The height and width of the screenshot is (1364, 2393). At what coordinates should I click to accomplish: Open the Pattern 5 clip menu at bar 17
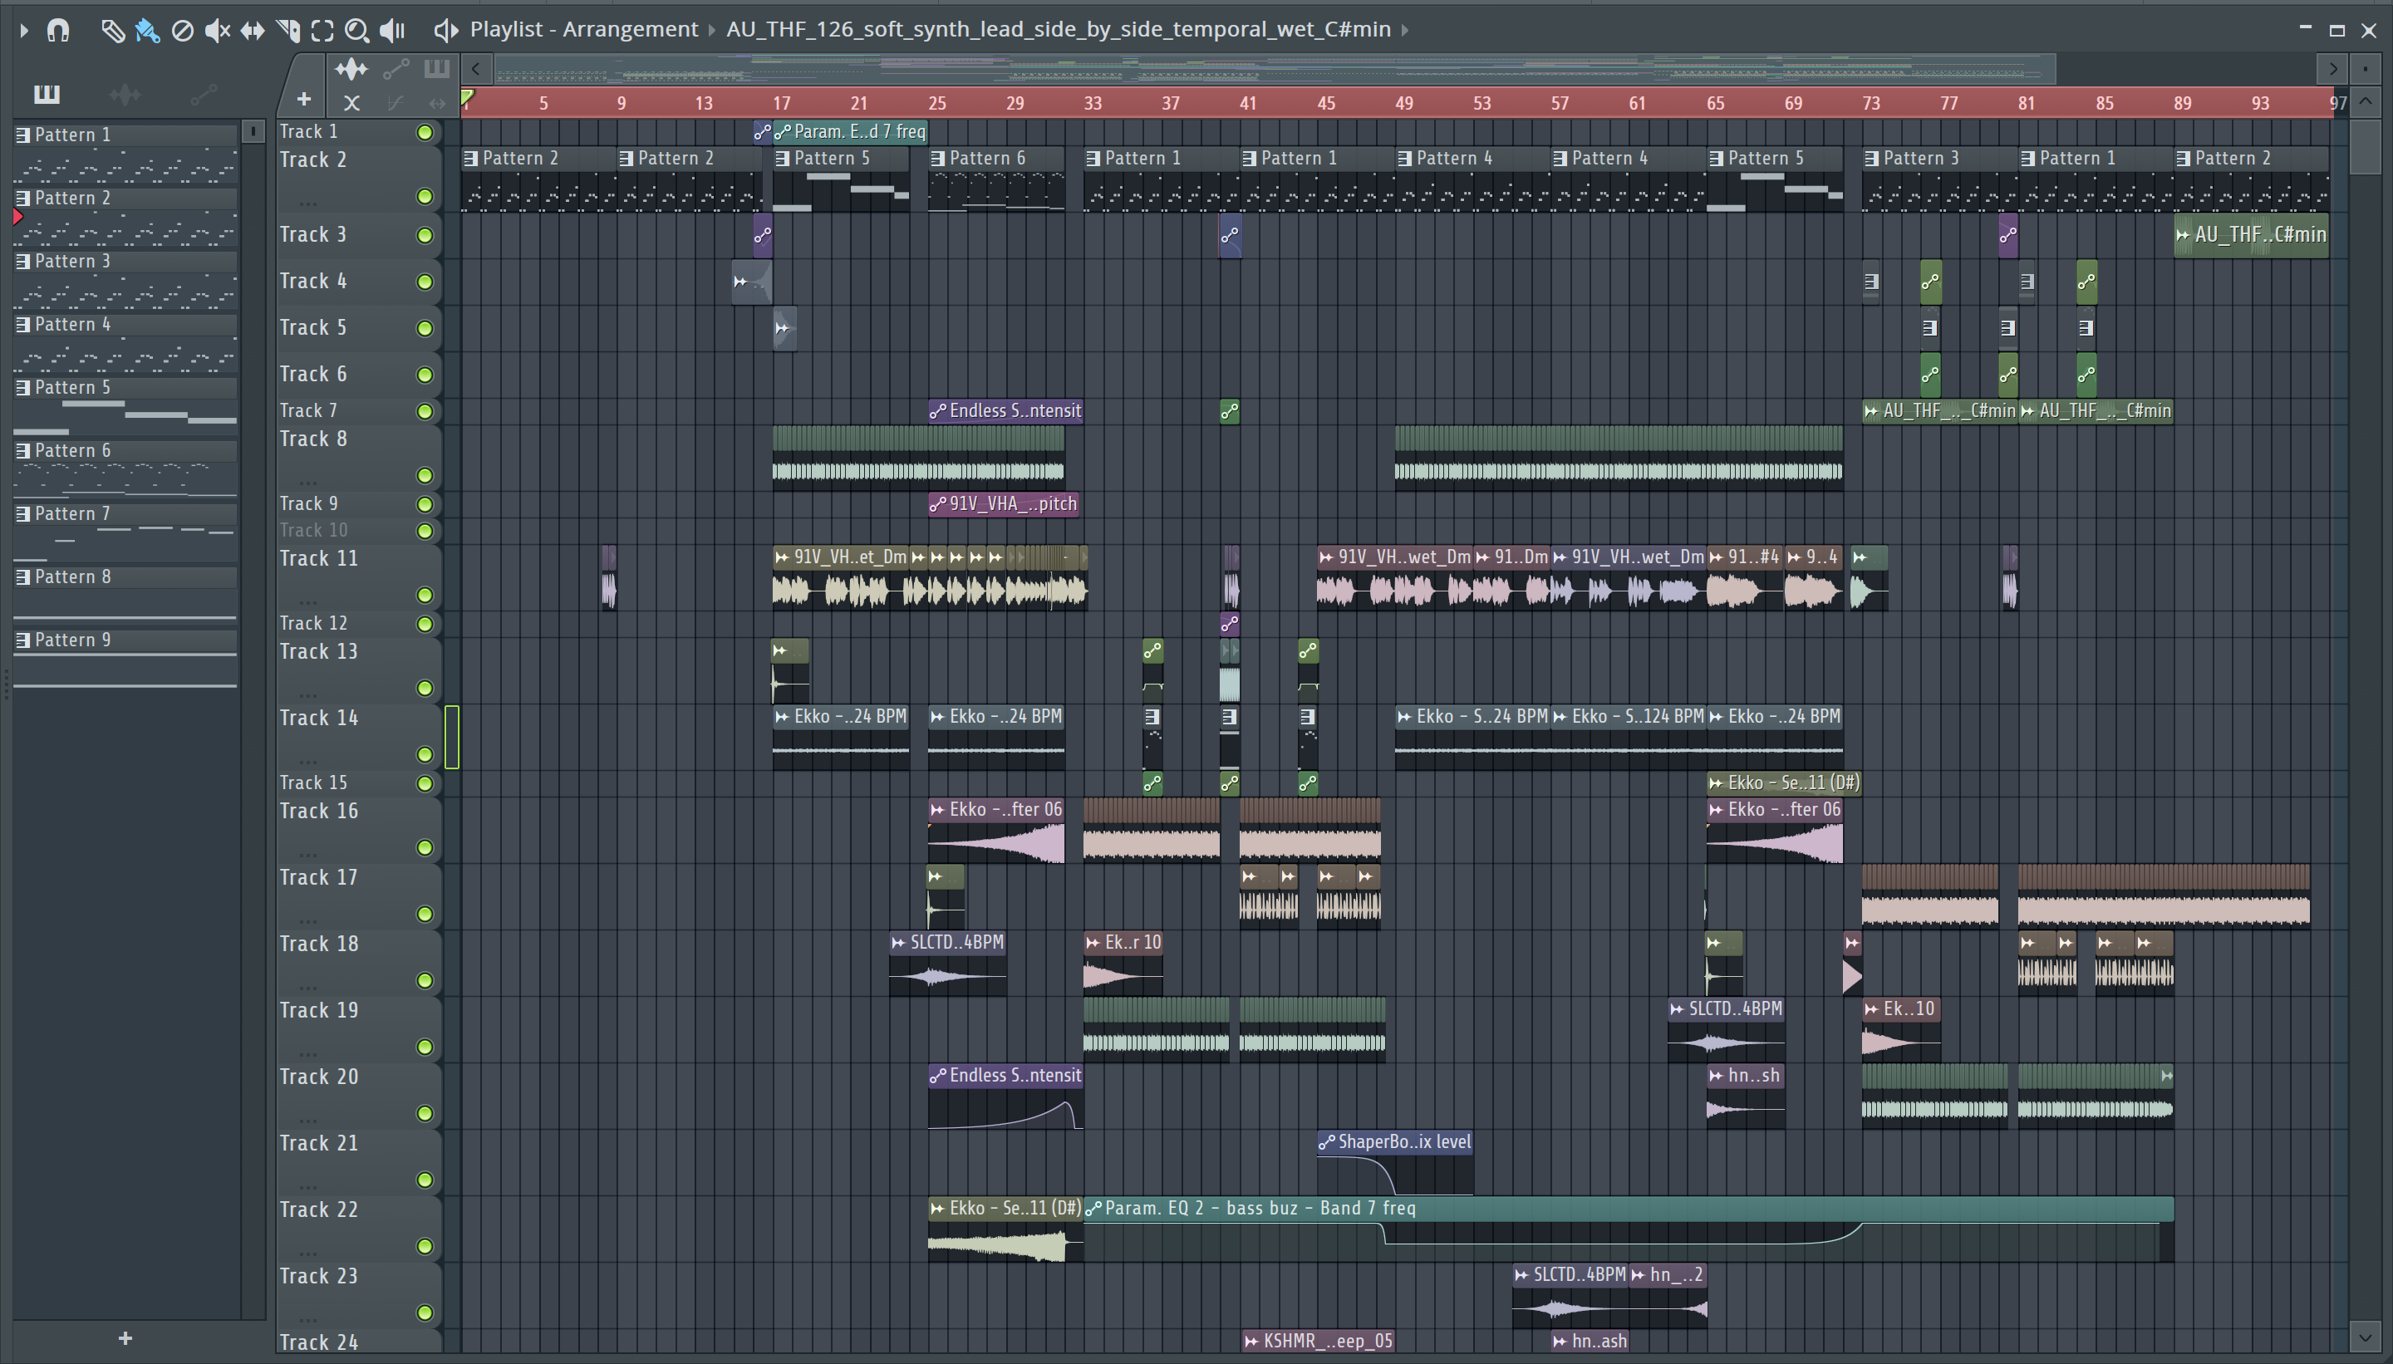click(783, 159)
